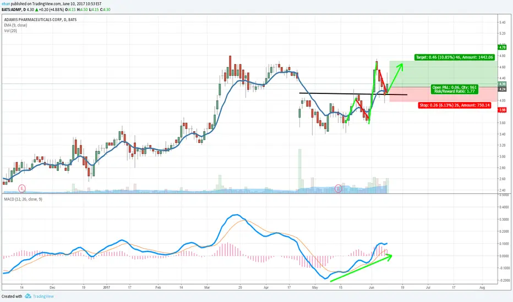The height and width of the screenshot is (302, 513).
Task: Click the Aug label on time axis
Action: tap(482, 288)
